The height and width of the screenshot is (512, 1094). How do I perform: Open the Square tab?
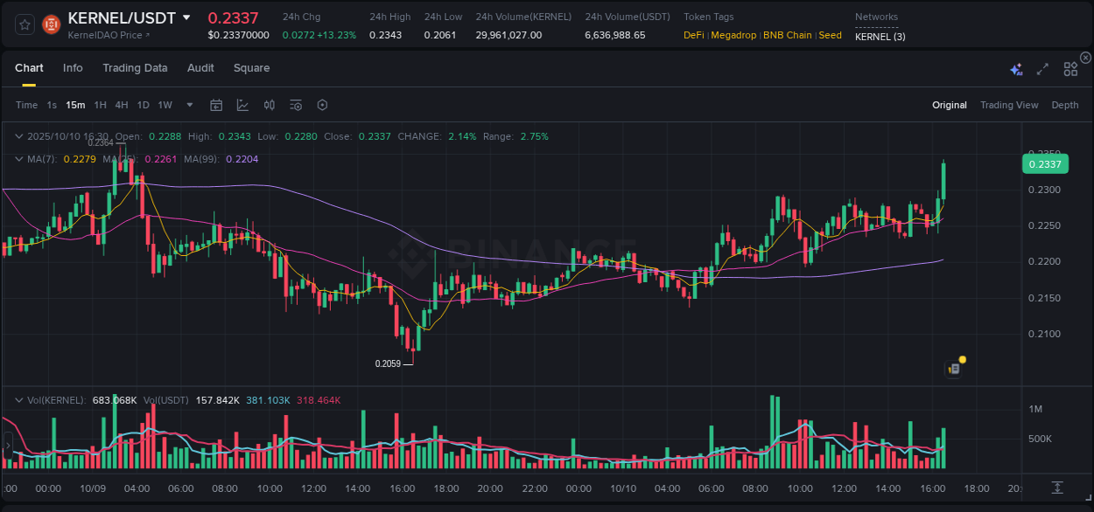pos(251,67)
